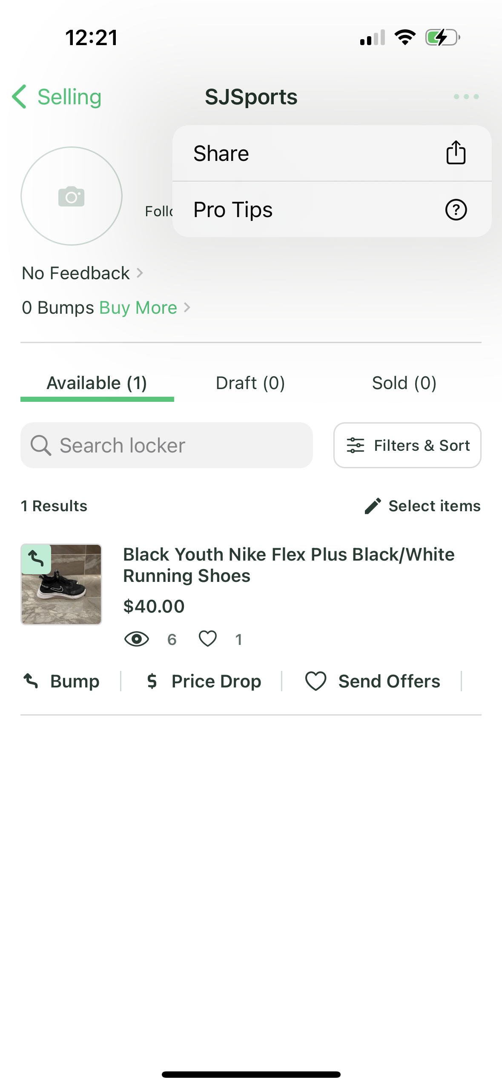Tap the views eye icon on listing
This screenshot has width=502, height=1088.
[136, 639]
